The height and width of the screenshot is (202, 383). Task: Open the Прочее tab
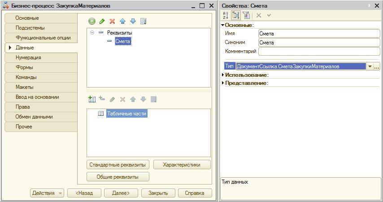[x=41, y=127]
